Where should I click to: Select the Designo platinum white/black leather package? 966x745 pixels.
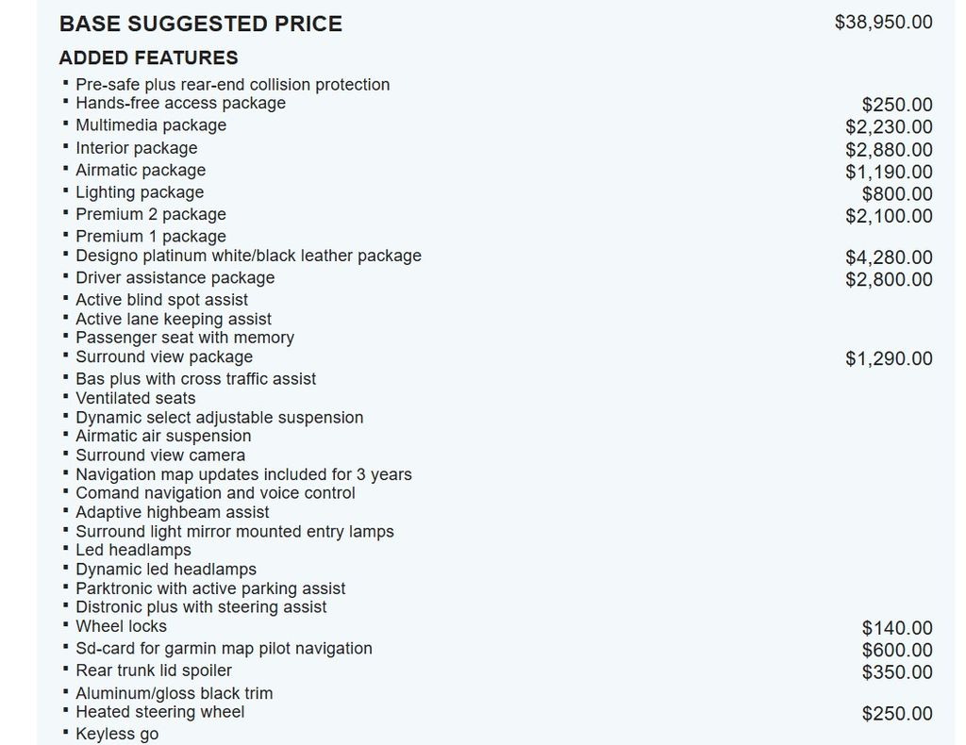[x=248, y=256]
